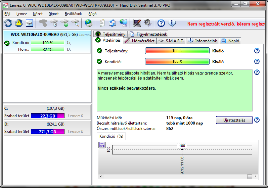Click the gray silhouette disk toolbar icon

pyautogui.click(x=43, y=23)
